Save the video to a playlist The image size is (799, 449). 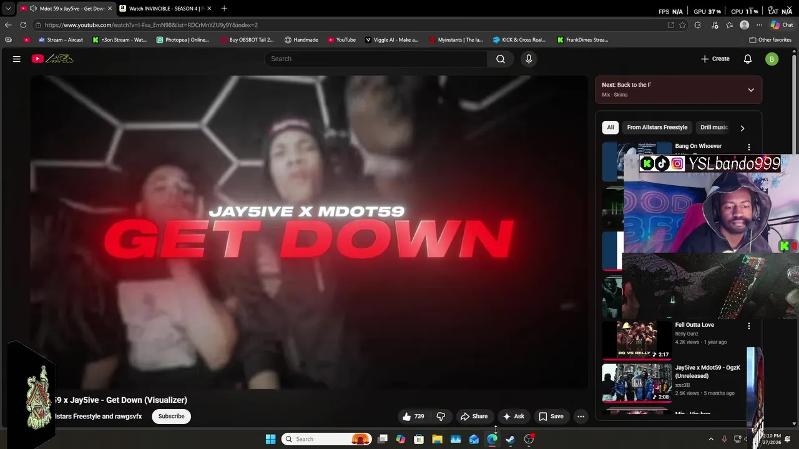(551, 417)
